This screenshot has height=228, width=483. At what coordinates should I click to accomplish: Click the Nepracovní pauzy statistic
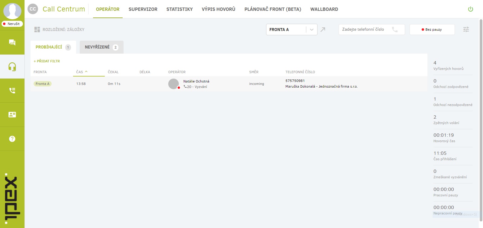(x=448, y=210)
